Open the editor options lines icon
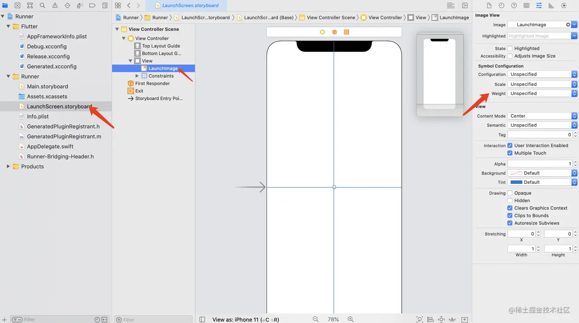The width and height of the screenshot is (579, 323). [451, 5]
